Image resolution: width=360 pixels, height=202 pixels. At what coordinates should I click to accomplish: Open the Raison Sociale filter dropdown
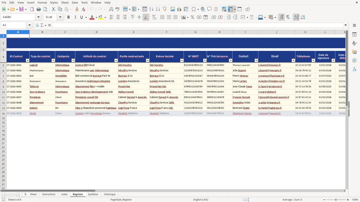(x=181, y=60)
